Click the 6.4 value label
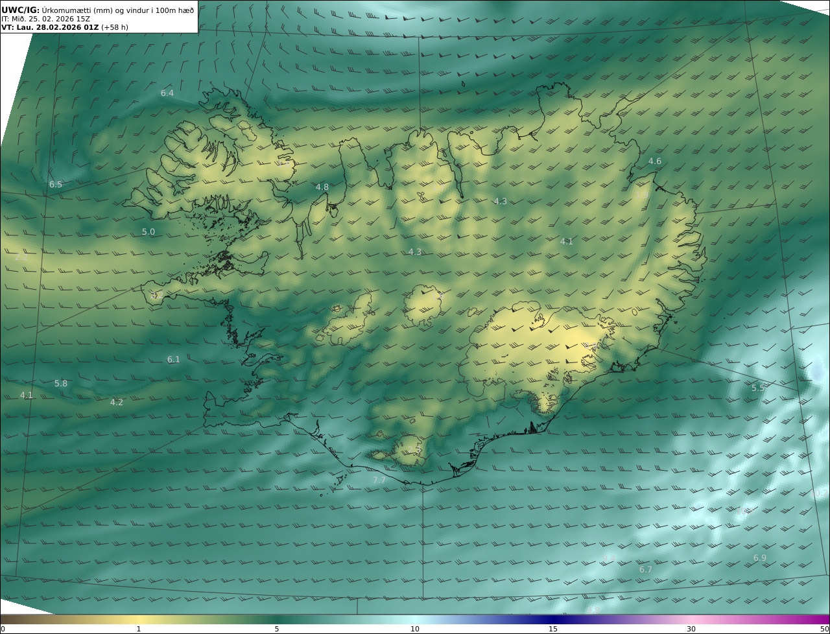The image size is (830, 634). pyautogui.click(x=167, y=93)
